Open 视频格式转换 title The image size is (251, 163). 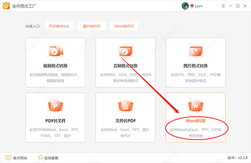pos(55,66)
